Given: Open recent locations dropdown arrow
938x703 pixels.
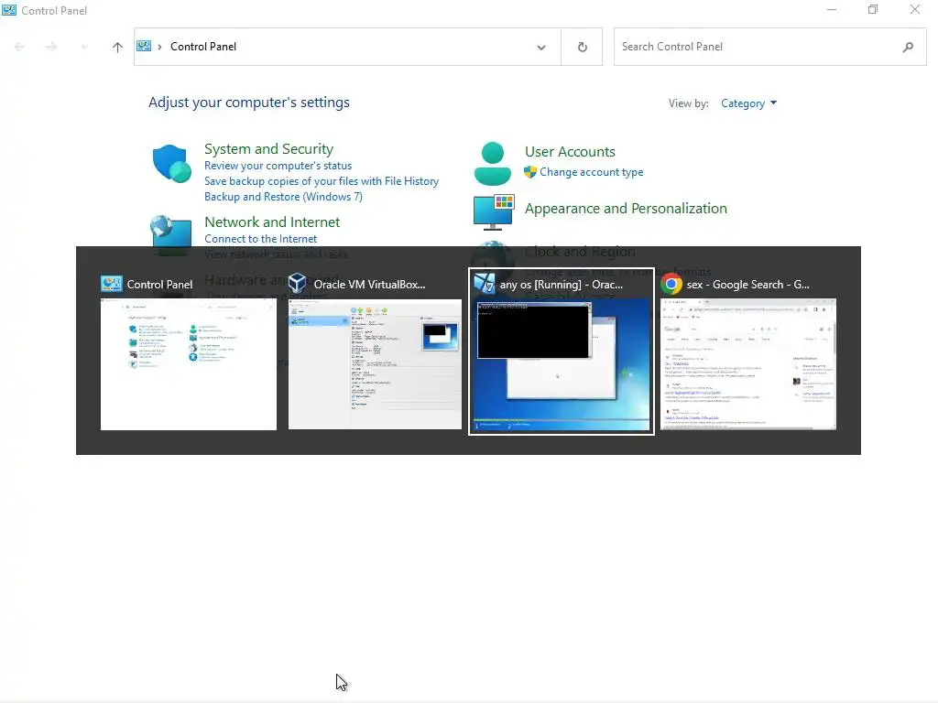Looking at the screenshot, I should 84,47.
